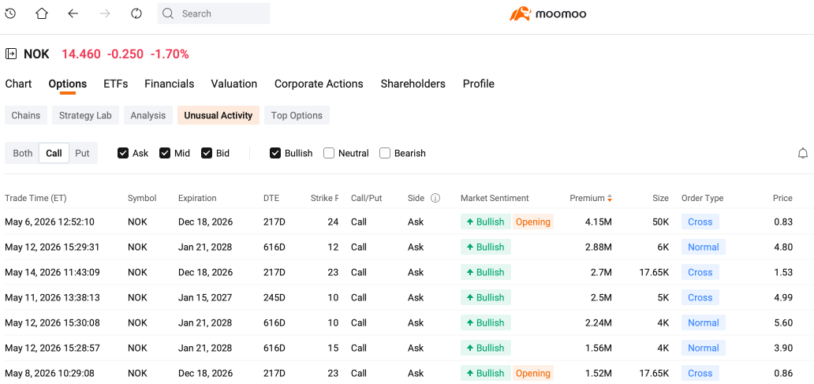Open the Valuation tab

click(234, 84)
